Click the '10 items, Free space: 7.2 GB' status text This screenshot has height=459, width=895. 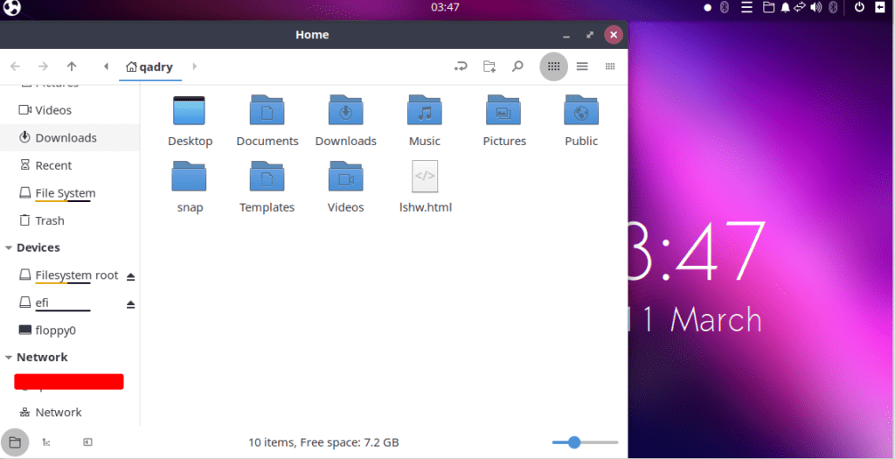pos(323,442)
